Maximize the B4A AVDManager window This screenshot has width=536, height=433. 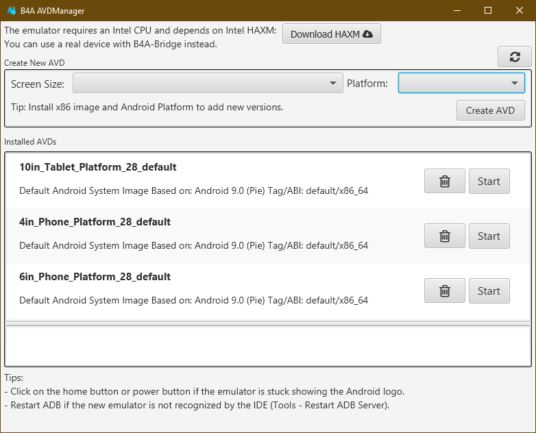(488, 10)
